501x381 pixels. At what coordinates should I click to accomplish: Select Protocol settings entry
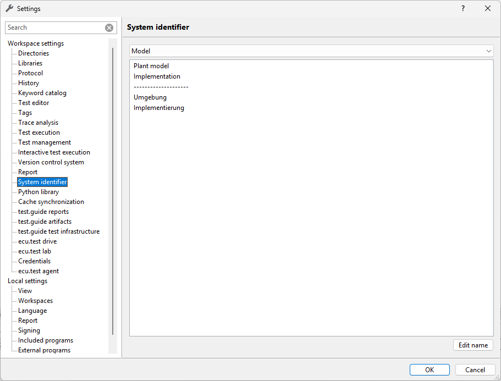pyautogui.click(x=30, y=73)
